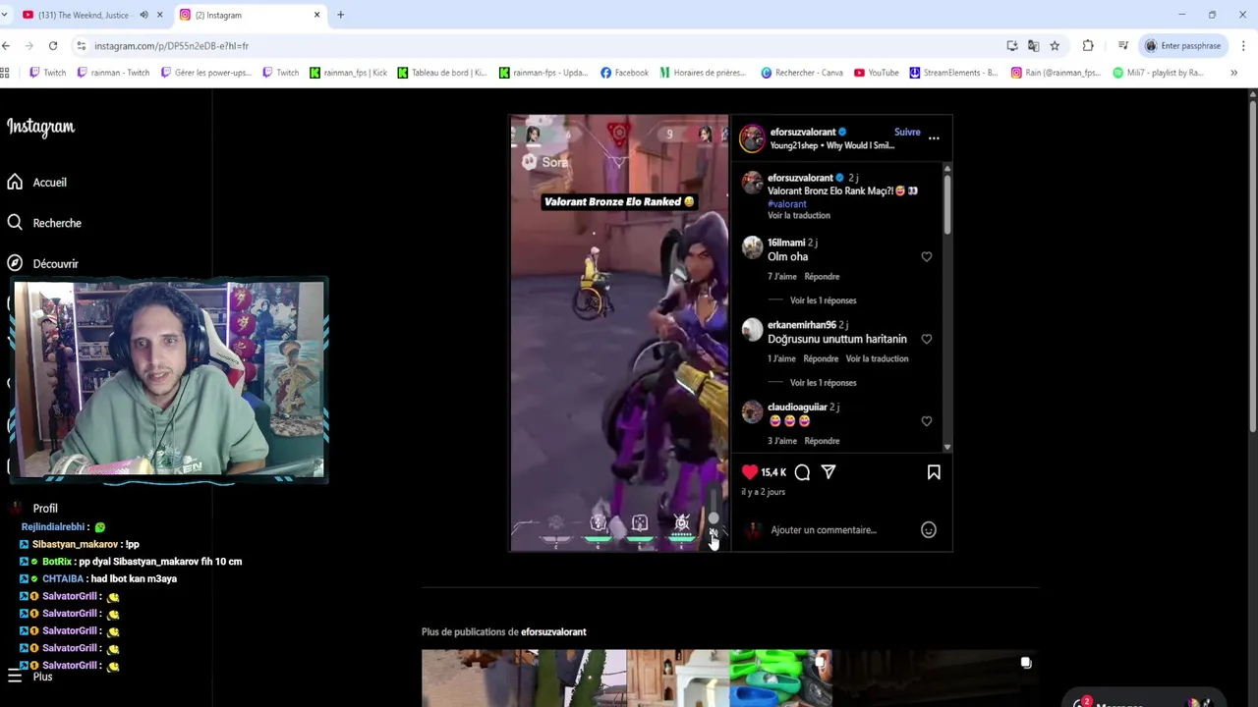Screen dimensions: 1258x707
Task: Click the address bar URL
Action: click(x=172, y=46)
